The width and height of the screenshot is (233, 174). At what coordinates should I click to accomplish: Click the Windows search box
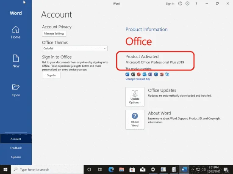click(x=47, y=169)
